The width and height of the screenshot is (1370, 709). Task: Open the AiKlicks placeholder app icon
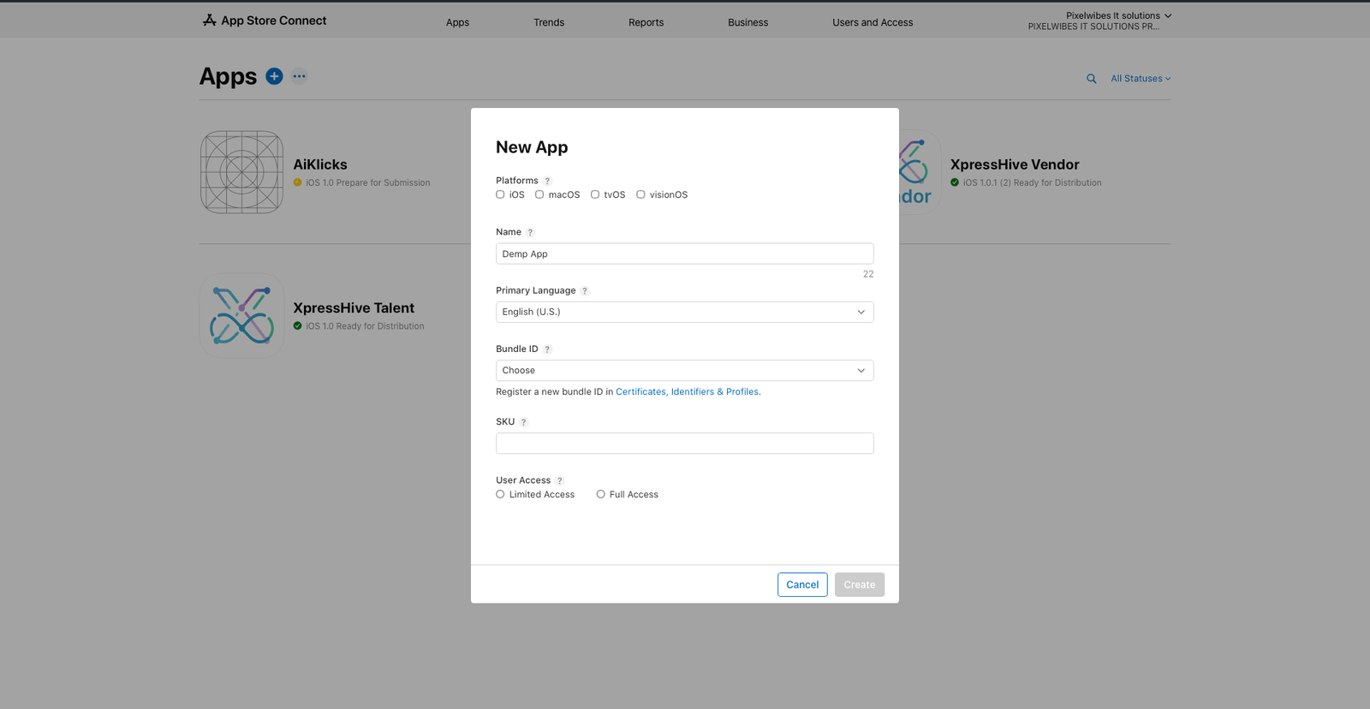tap(241, 172)
